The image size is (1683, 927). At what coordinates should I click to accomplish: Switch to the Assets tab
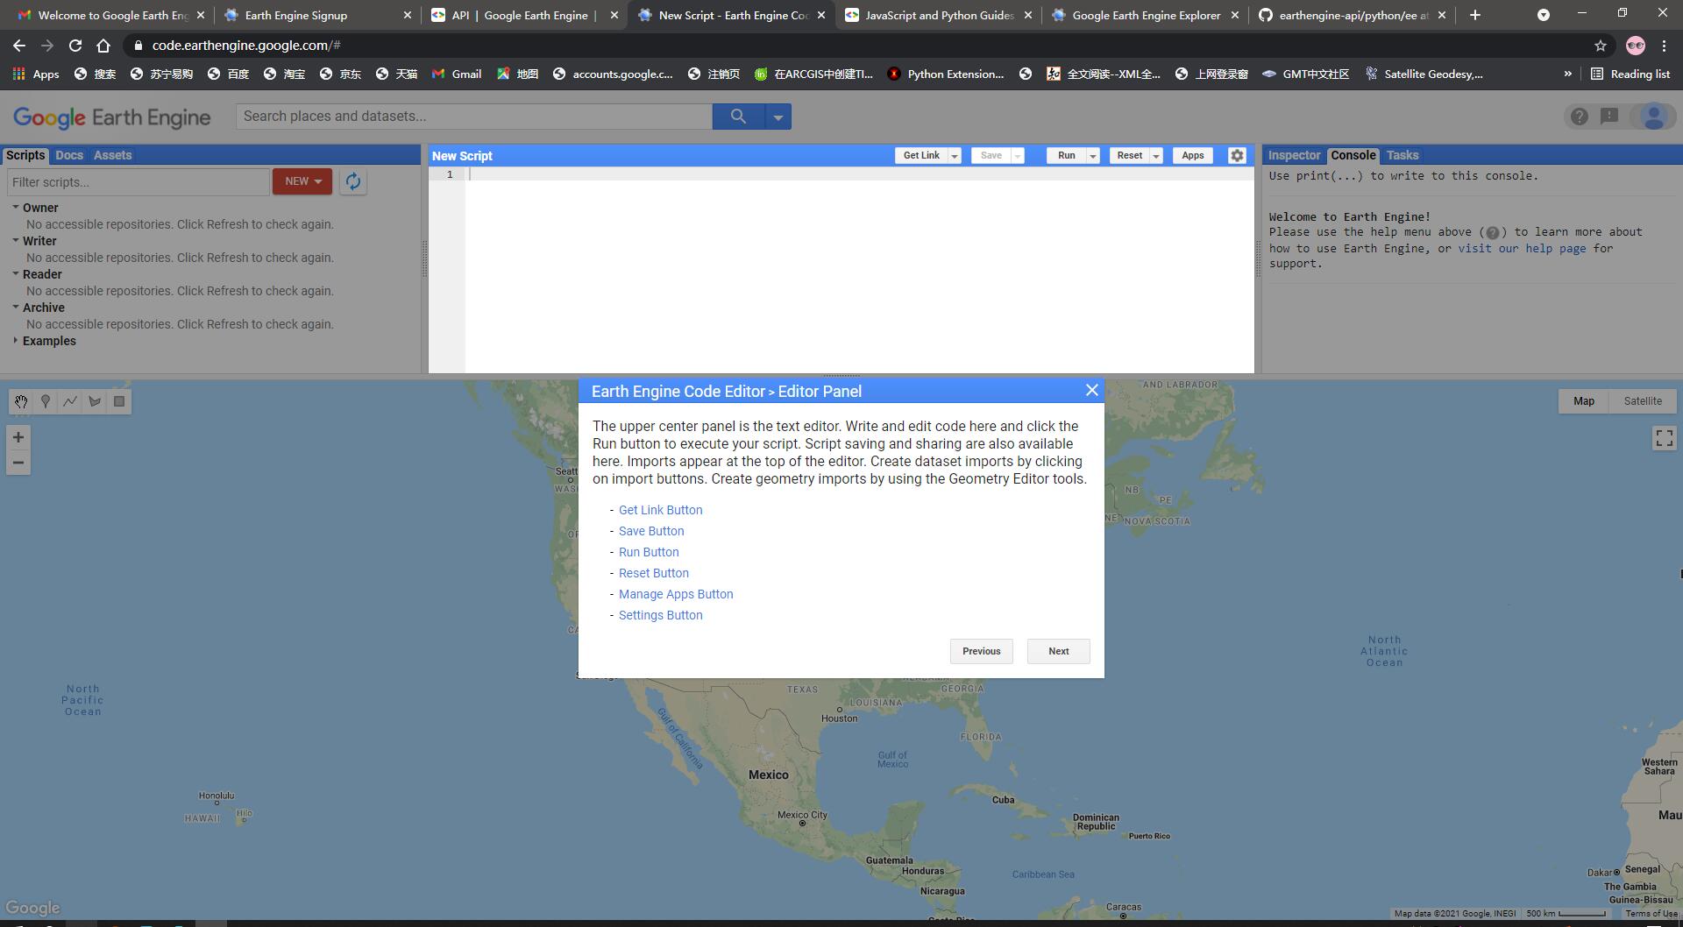[x=112, y=155]
